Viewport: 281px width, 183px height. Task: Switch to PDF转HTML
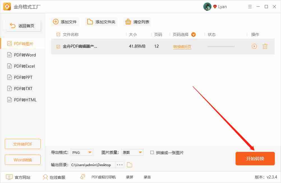tap(23, 100)
